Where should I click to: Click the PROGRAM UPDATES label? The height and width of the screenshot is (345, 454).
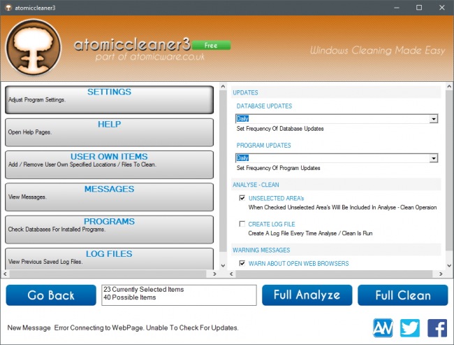[264, 145]
